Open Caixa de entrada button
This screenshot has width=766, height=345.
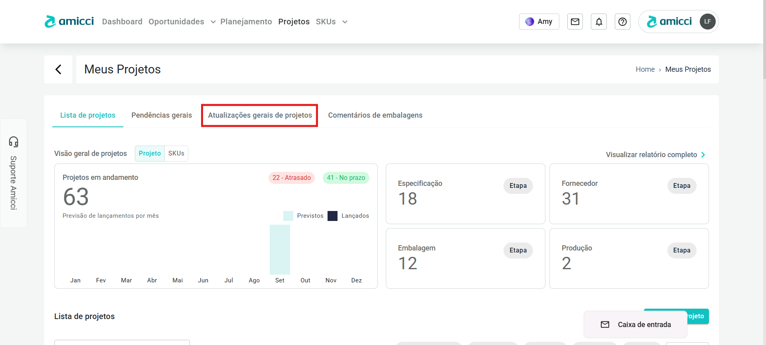pos(636,325)
